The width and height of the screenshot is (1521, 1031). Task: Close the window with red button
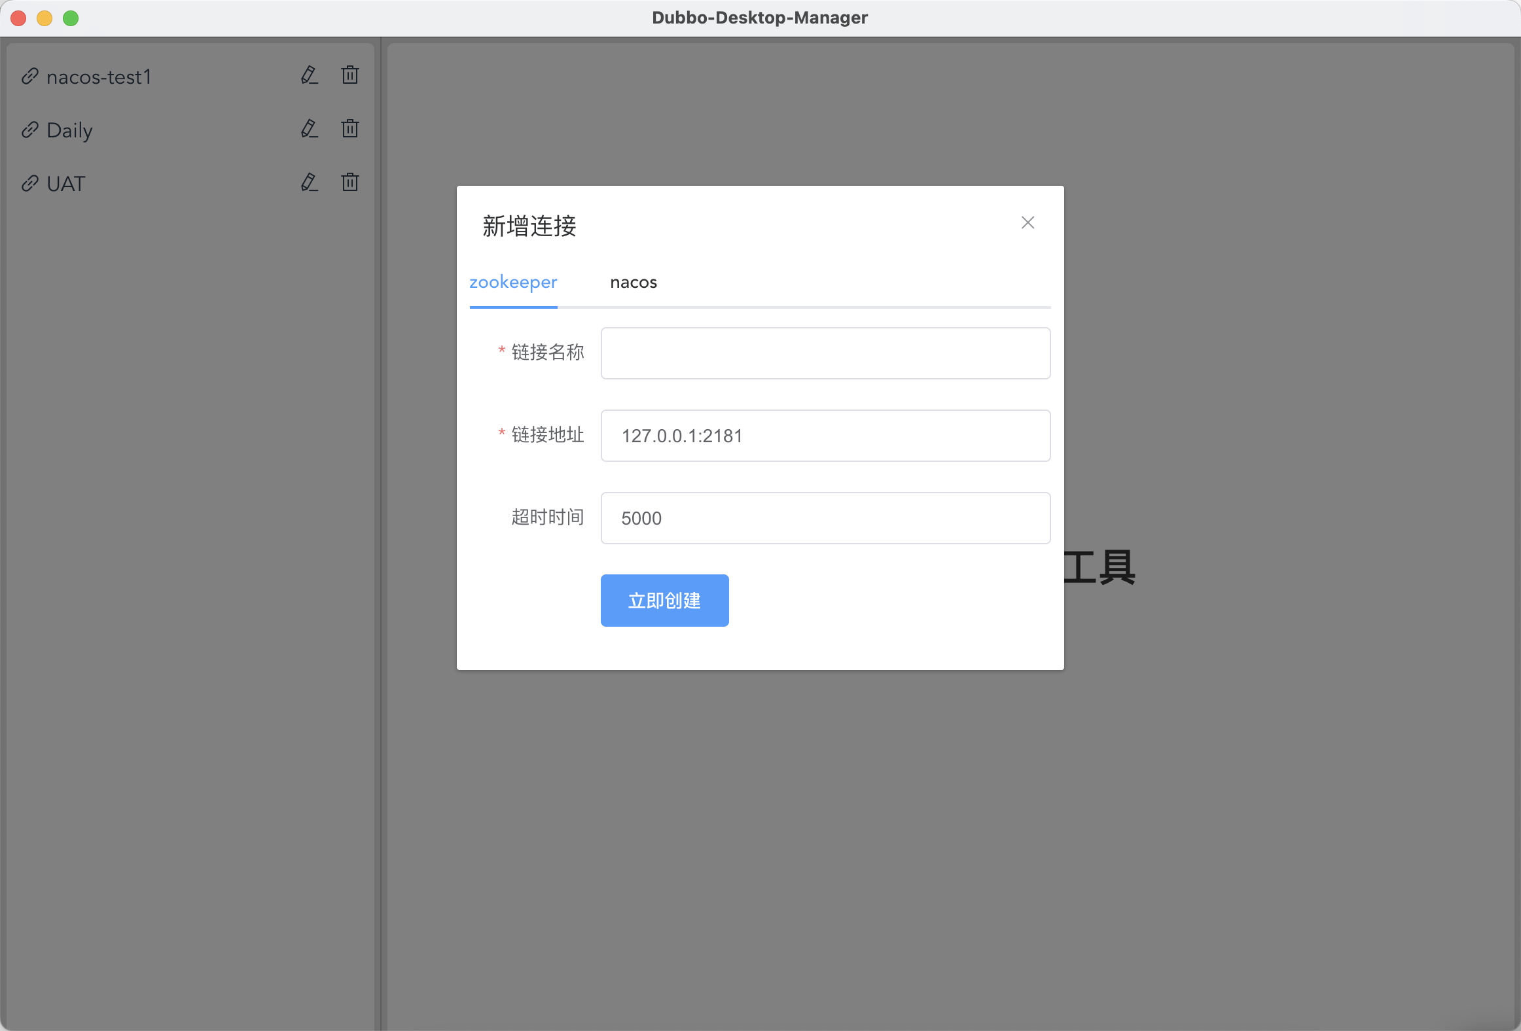tap(18, 18)
